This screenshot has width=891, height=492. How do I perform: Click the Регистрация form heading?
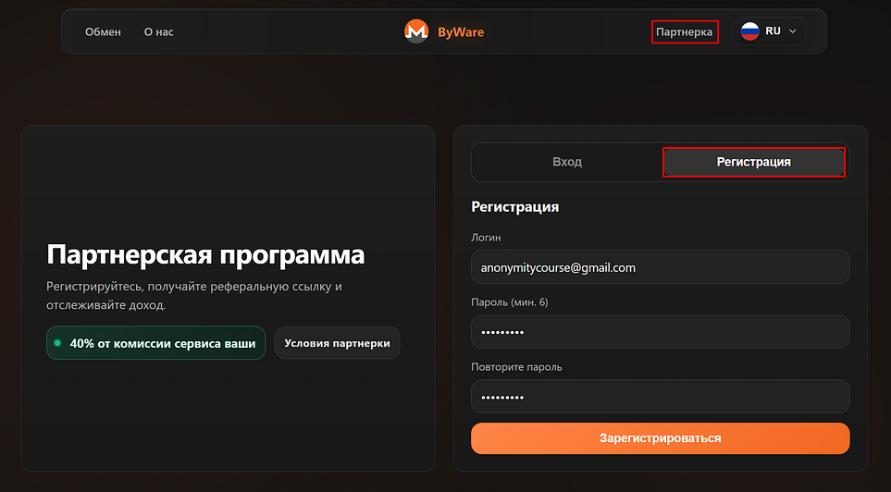tap(514, 207)
